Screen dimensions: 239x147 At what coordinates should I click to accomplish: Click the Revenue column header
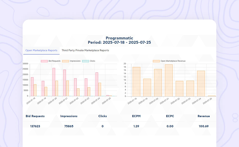tap(204, 116)
